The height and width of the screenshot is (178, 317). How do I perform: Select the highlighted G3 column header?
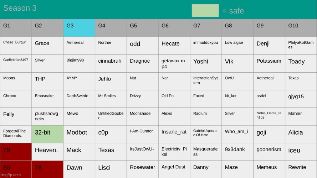tap(79, 28)
